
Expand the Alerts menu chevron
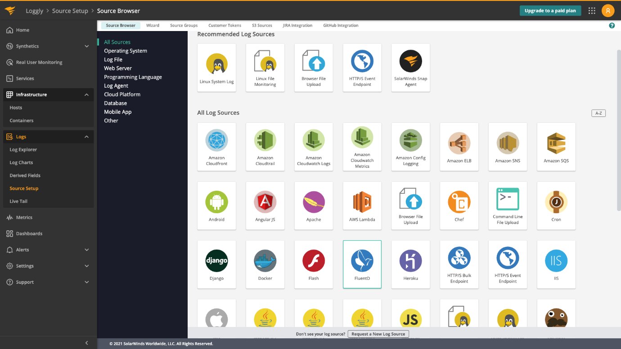click(x=87, y=250)
